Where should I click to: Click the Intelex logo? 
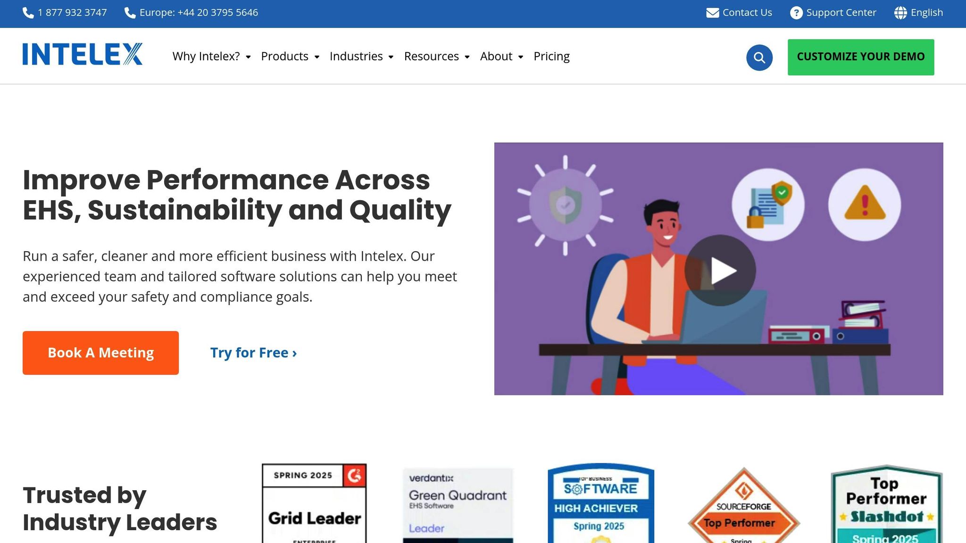pos(83,54)
